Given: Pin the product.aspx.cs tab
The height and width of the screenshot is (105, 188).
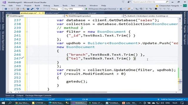Looking at the screenshot, I should pos(40,13).
